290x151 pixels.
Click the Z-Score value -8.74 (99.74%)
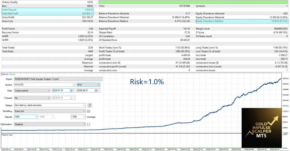pyautogui.click(x=280, y=32)
